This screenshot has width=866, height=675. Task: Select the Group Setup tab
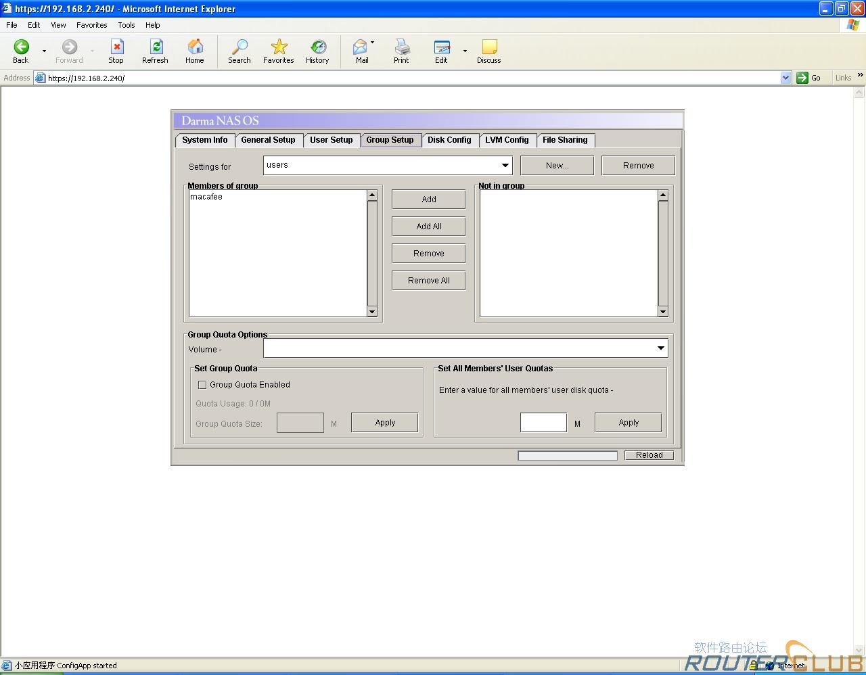click(x=390, y=140)
